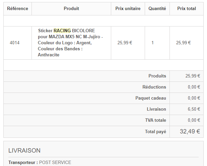Click the Prix unitaire column header
This screenshot has height=166, width=207.
click(x=128, y=9)
